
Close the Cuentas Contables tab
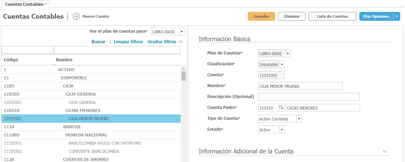(x=46, y=4)
